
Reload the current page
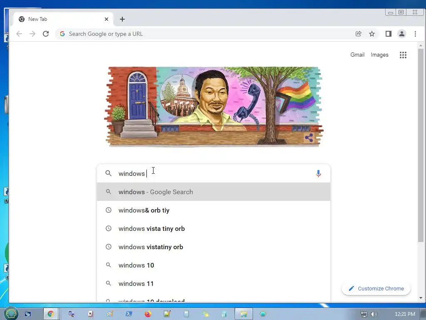(x=46, y=34)
